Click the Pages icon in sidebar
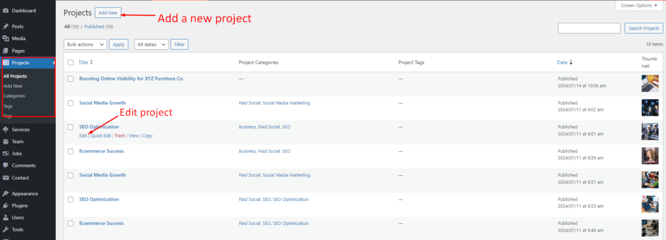Screen dimensions: 666x240 pyautogui.click(x=5, y=51)
